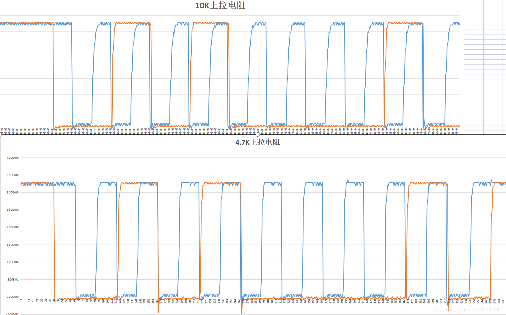Click x-axis label 101 in the 4.7K chart
506x315 pixels.
pos(103,301)
